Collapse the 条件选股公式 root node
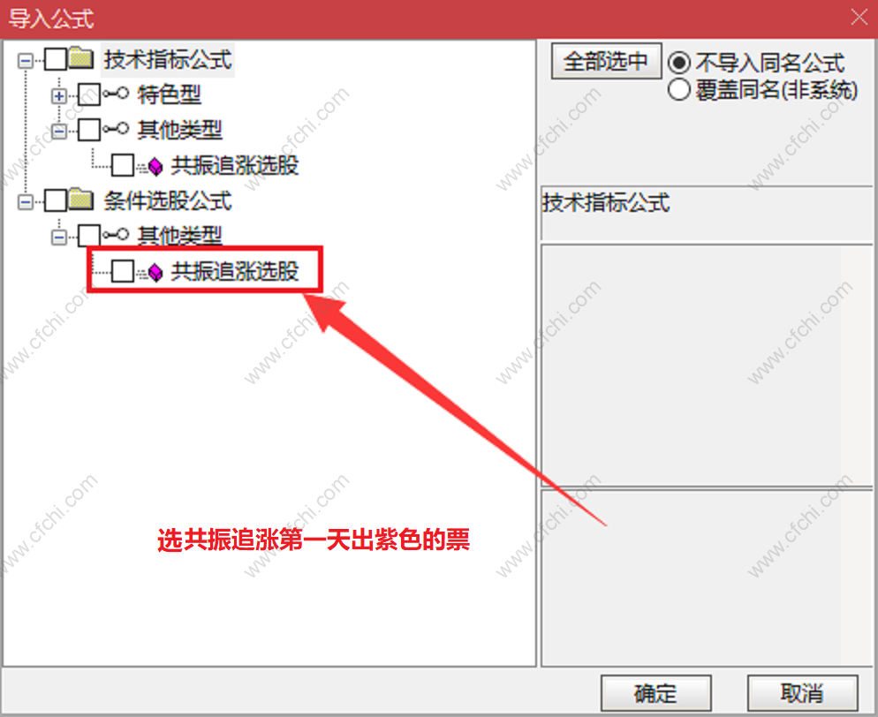This screenshot has height=717, width=878. [26, 201]
